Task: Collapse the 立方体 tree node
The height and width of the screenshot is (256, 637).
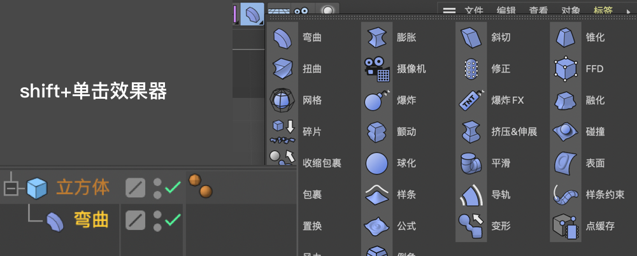Action: (10, 188)
